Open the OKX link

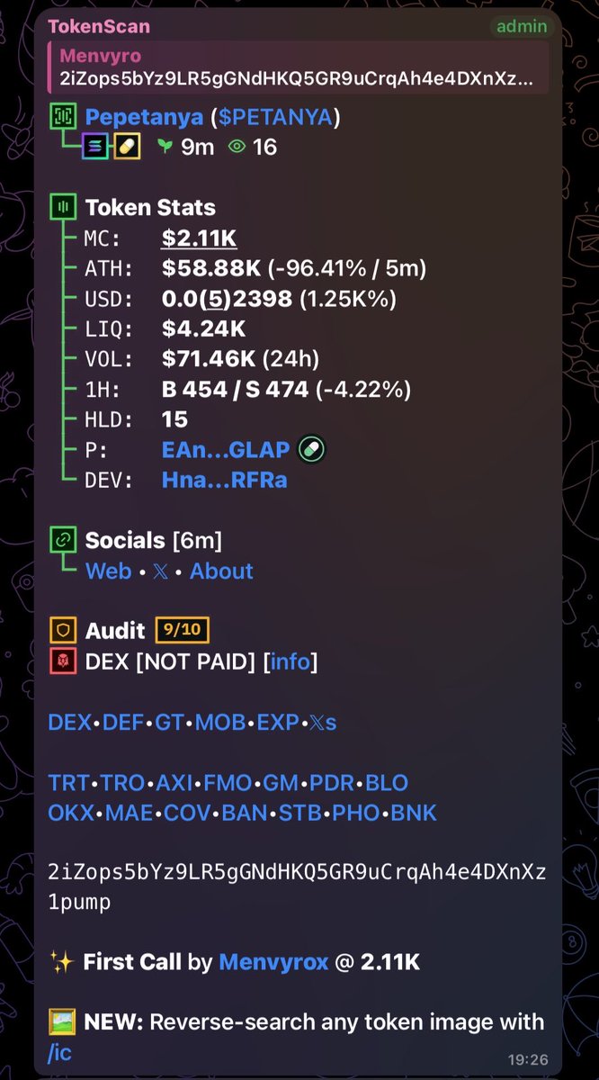click(71, 813)
